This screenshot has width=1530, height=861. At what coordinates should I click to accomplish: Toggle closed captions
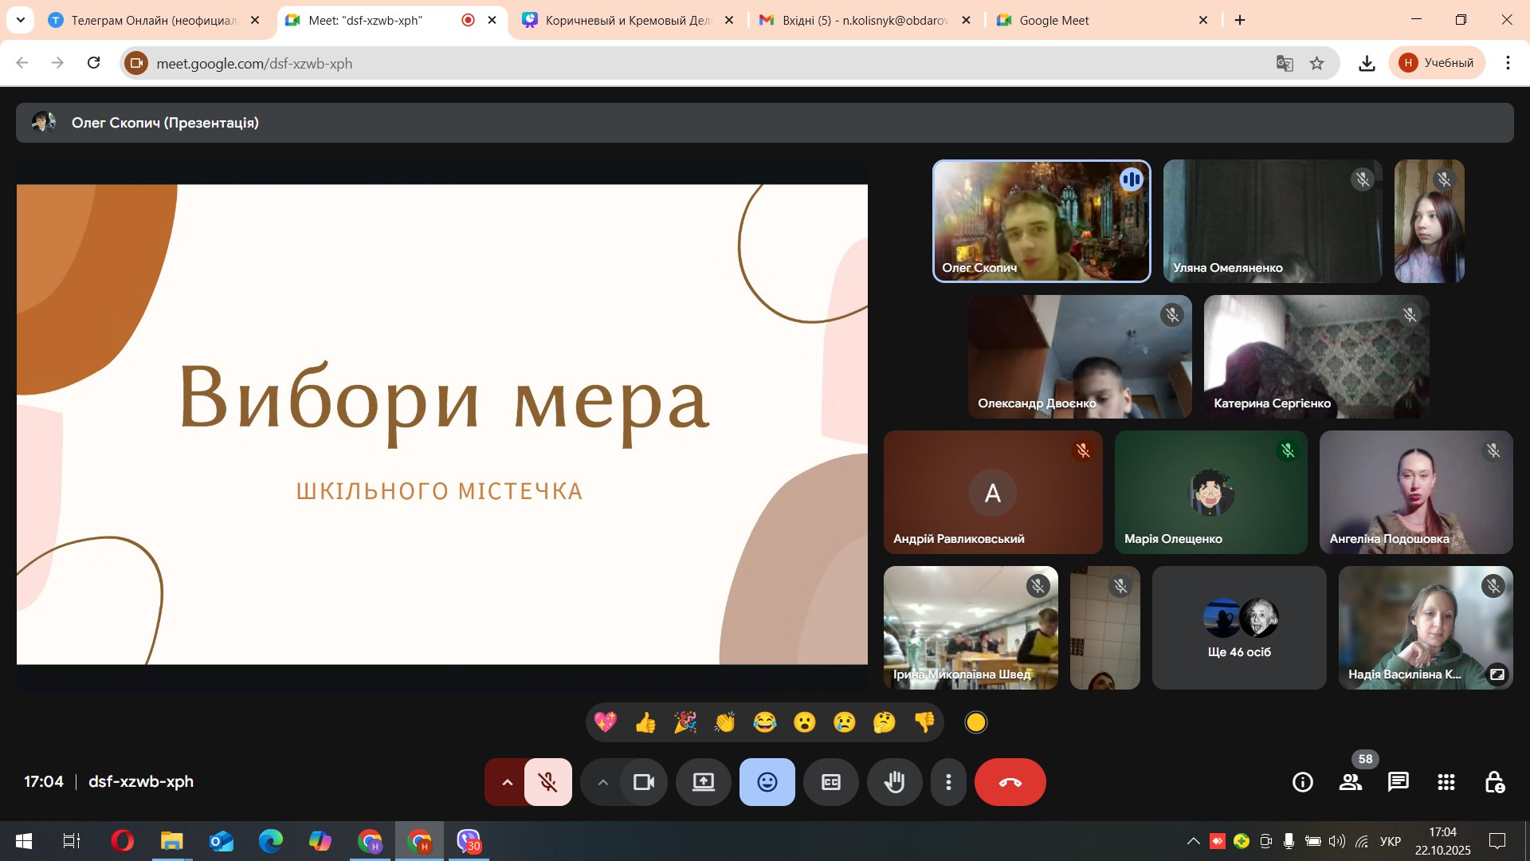coord(830,782)
